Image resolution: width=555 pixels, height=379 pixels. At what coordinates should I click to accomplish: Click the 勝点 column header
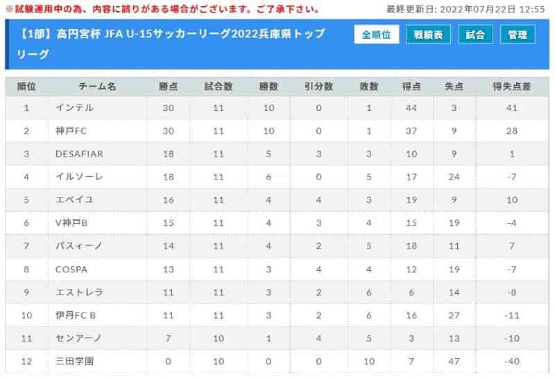[x=168, y=87]
